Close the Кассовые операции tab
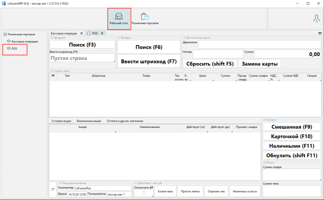 click(81, 33)
